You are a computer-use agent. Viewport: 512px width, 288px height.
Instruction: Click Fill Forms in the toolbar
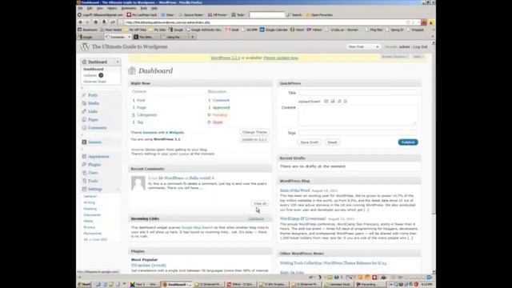(x=217, y=14)
